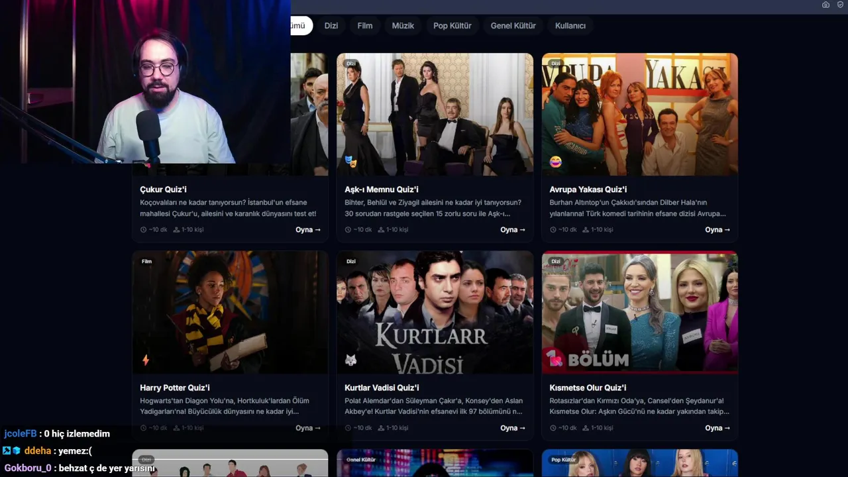Click Oyna on the Aşk-ı Memnu Quiz'i card
This screenshot has width=848, height=477.
pos(513,230)
